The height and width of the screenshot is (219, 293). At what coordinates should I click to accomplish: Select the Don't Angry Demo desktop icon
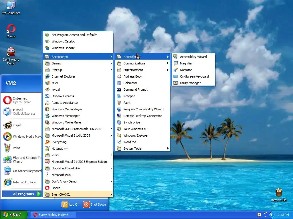pos(11,56)
